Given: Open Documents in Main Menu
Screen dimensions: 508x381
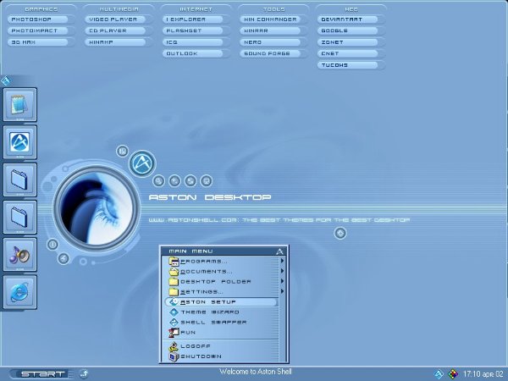Looking at the screenshot, I should pyautogui.click(x=223, y=272).
